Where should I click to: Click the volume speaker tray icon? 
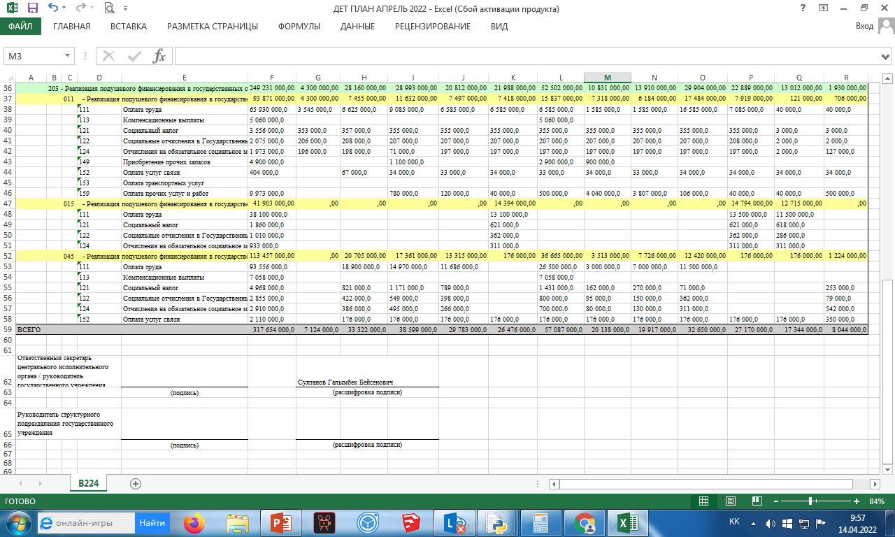click(x=771, y=523)
